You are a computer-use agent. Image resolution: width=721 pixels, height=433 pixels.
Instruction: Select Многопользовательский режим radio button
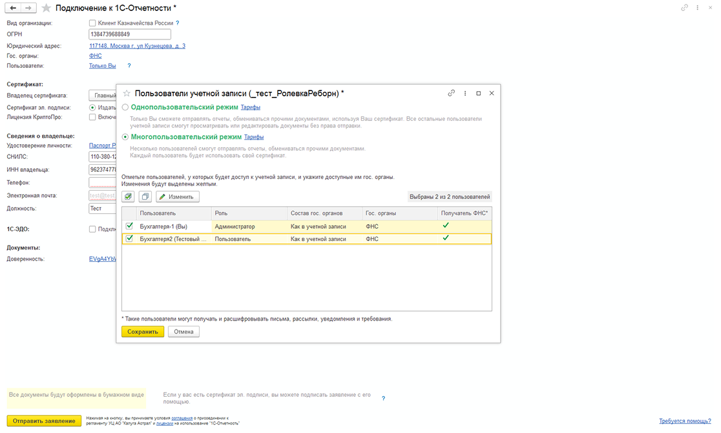point(125,137)
